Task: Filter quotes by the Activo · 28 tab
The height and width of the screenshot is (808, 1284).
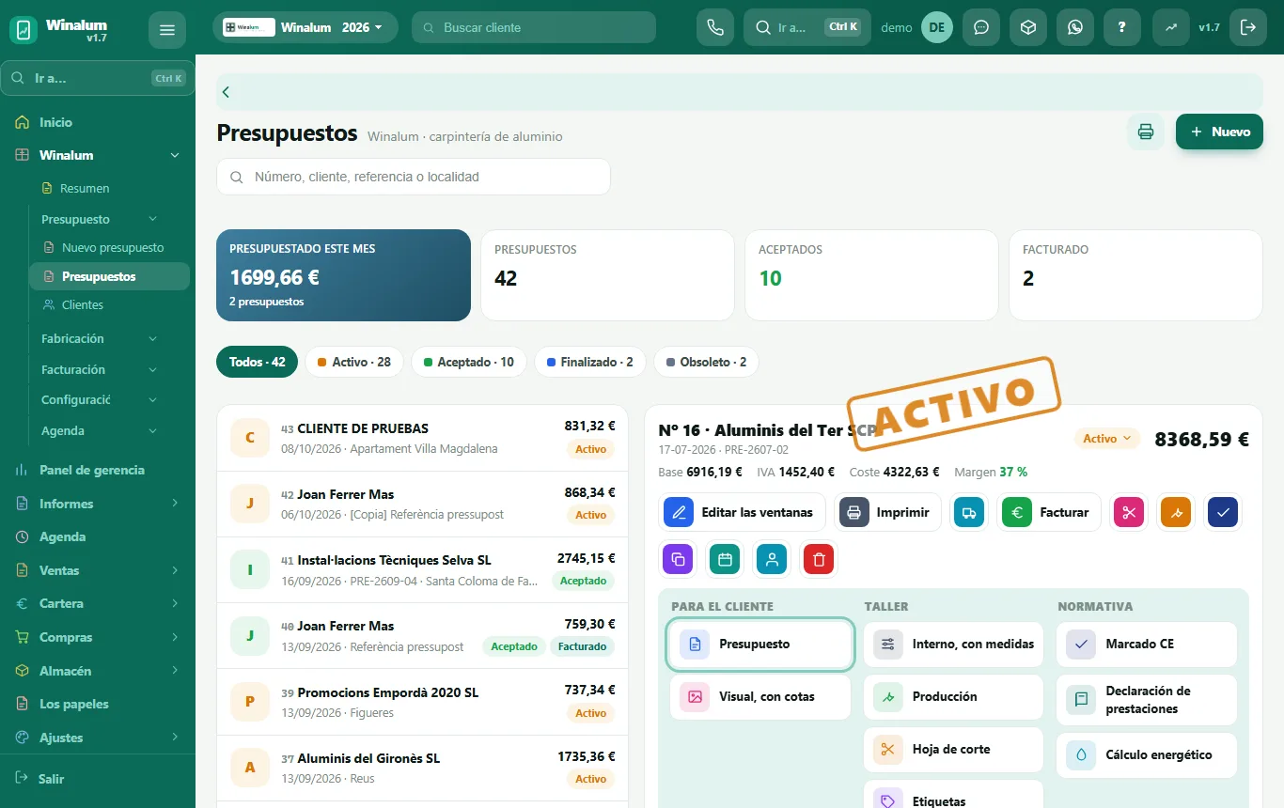Action: click(x=354, y=362)
